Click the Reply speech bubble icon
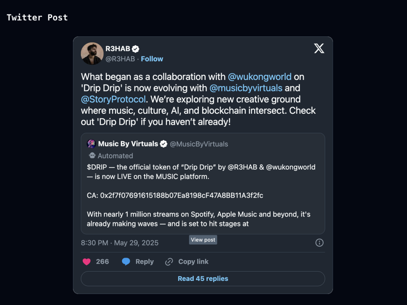407x305 pixels. [x=126, y=262]
